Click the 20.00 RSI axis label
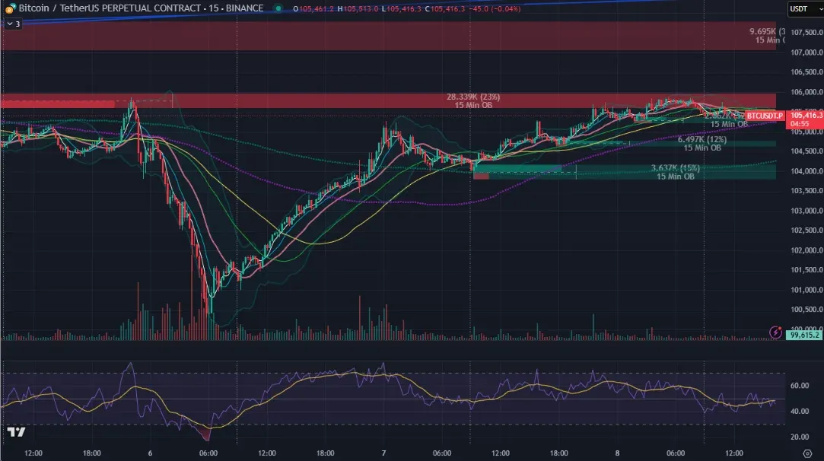This screenshot has height=461, width=824. [800, 437]
